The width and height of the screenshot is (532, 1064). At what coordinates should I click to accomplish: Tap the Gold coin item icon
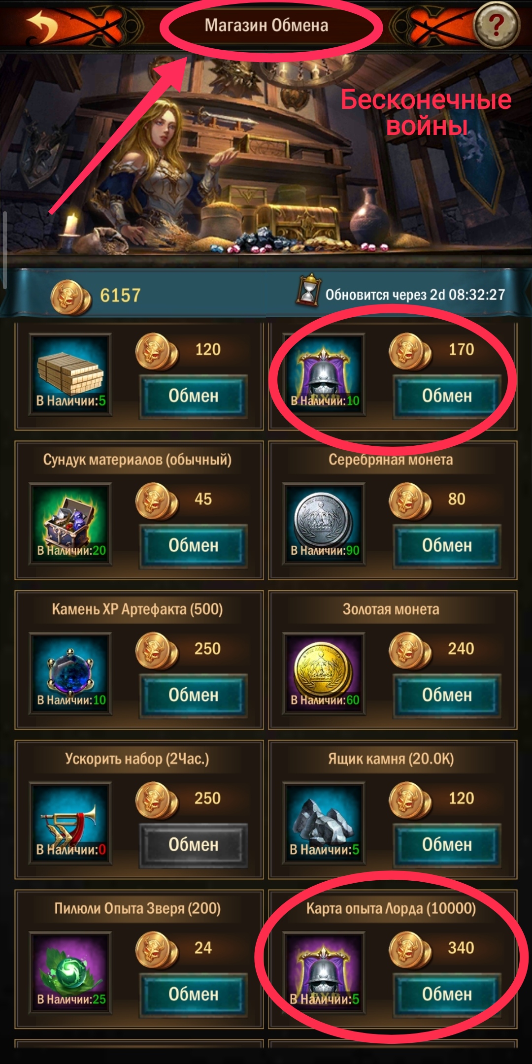point(324,673)
